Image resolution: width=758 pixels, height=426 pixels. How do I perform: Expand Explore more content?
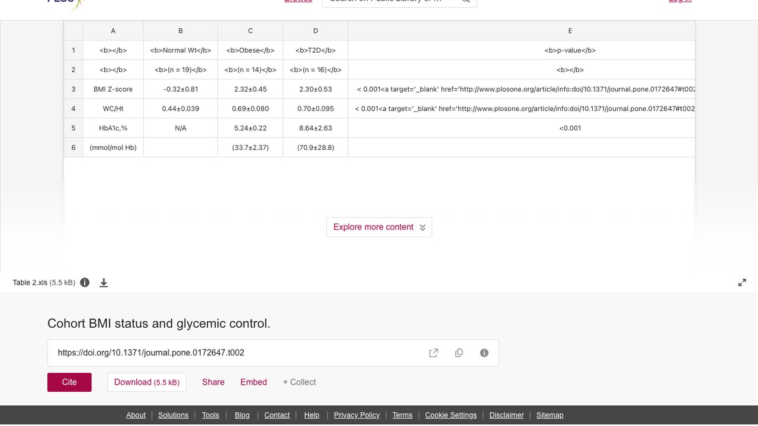pyautogui.click(x=379, y=227)
